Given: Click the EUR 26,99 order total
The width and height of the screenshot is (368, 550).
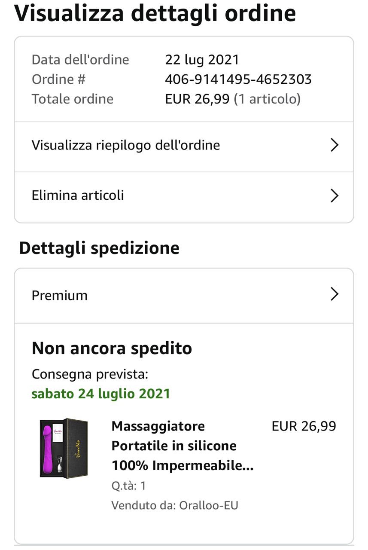Looking at the screenshot, I should pyautogui.click(x=197, y=99).
